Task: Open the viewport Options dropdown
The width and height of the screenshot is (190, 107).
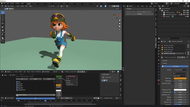Action: pyautogui.click(x=118, y=9)
